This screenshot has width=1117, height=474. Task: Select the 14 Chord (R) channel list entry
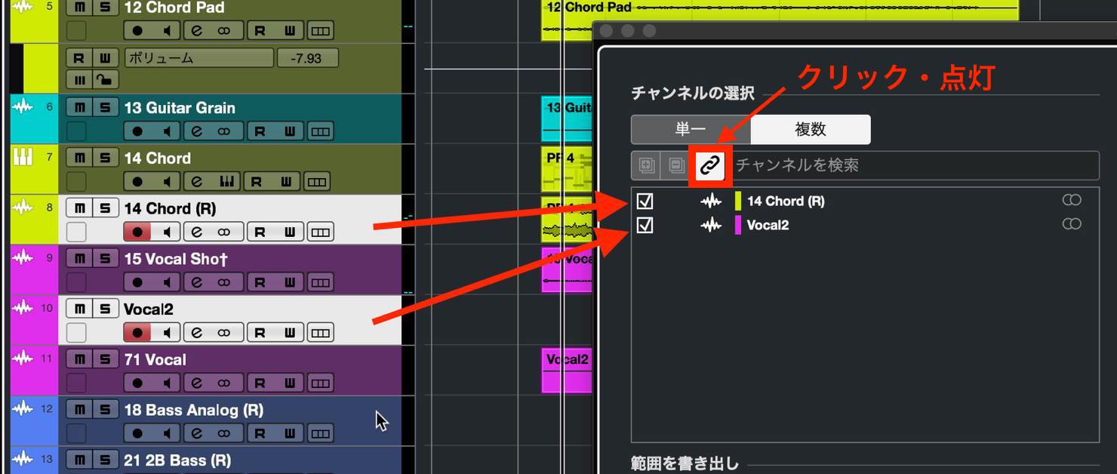[x=786, y=201]
